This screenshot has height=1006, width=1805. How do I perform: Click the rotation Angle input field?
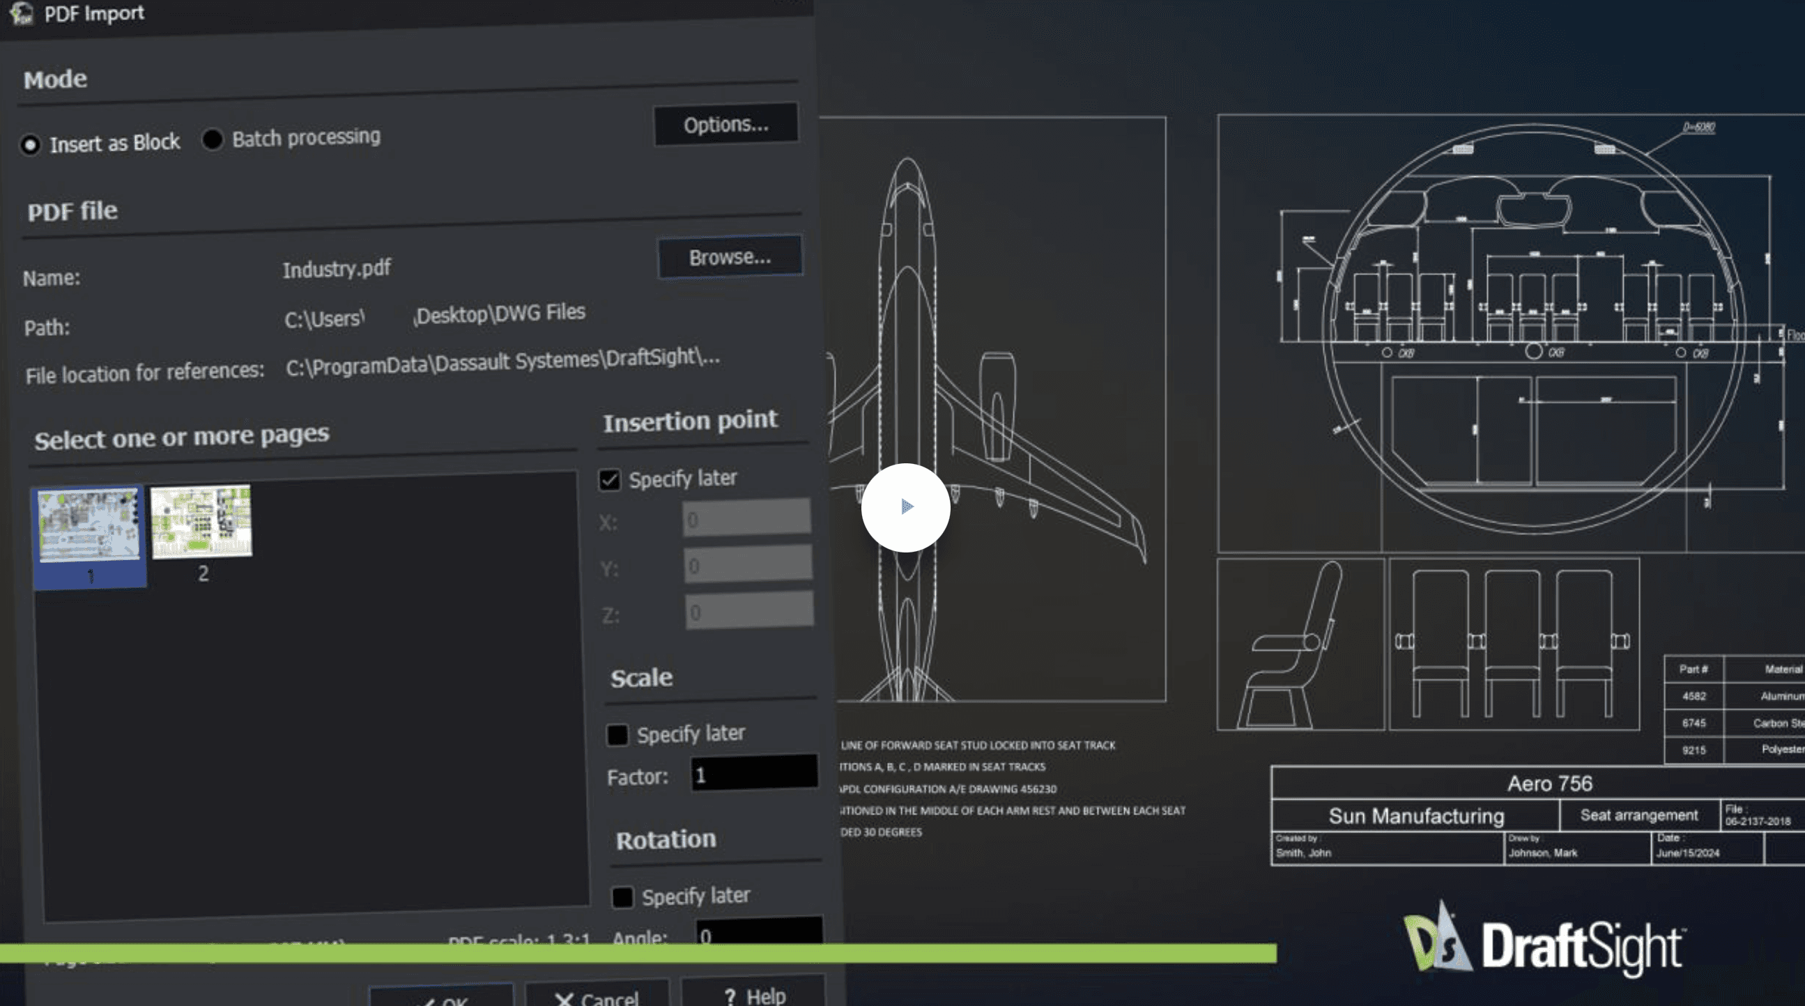[x=759, y=931]
